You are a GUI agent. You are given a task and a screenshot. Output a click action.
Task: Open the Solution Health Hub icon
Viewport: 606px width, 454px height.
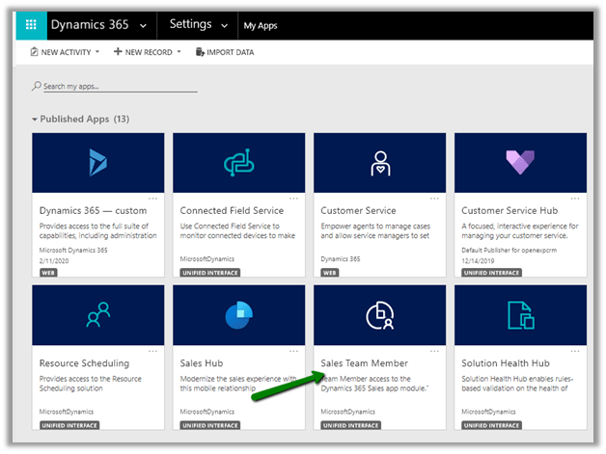521,314
